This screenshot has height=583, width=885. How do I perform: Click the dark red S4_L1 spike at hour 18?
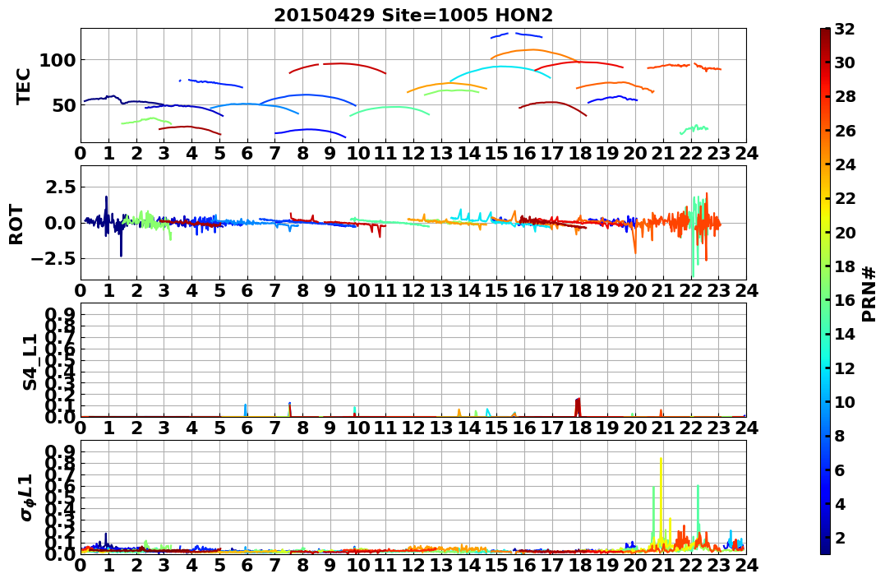point(578,407)
